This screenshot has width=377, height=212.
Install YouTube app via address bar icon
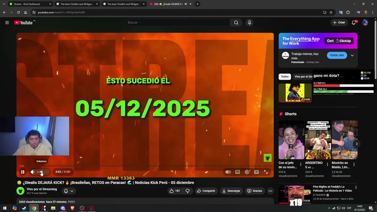tap(325, 12)
